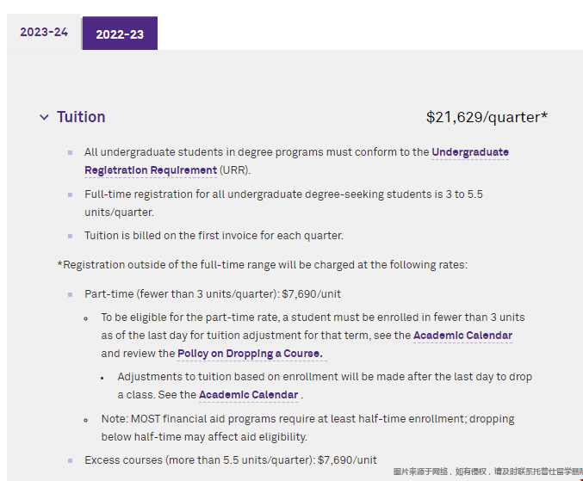Open Academic Calendar link after 'a class. See the'
583x481 pixels.
point(248,394)
